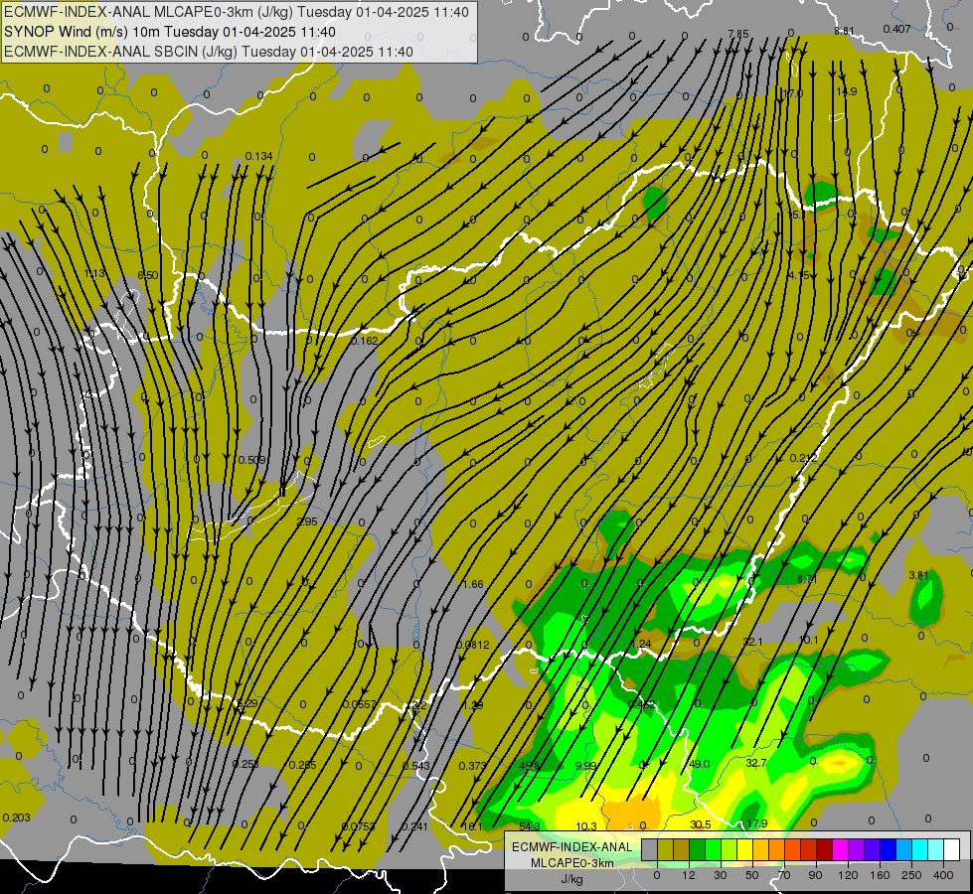
Task: Pick the brownish-olive legend swatch before the 12 tick
Action: click(x=682, y=849)
